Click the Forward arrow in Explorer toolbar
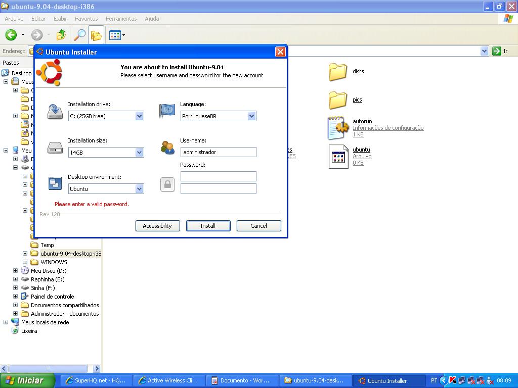This screenshot has height=388, width=518. click(x=37, y=35)
